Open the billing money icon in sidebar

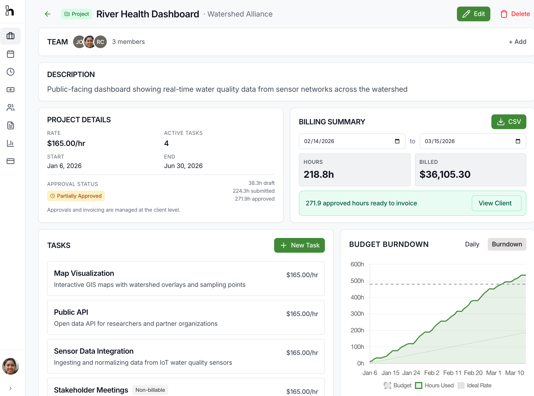coord(11,90)
